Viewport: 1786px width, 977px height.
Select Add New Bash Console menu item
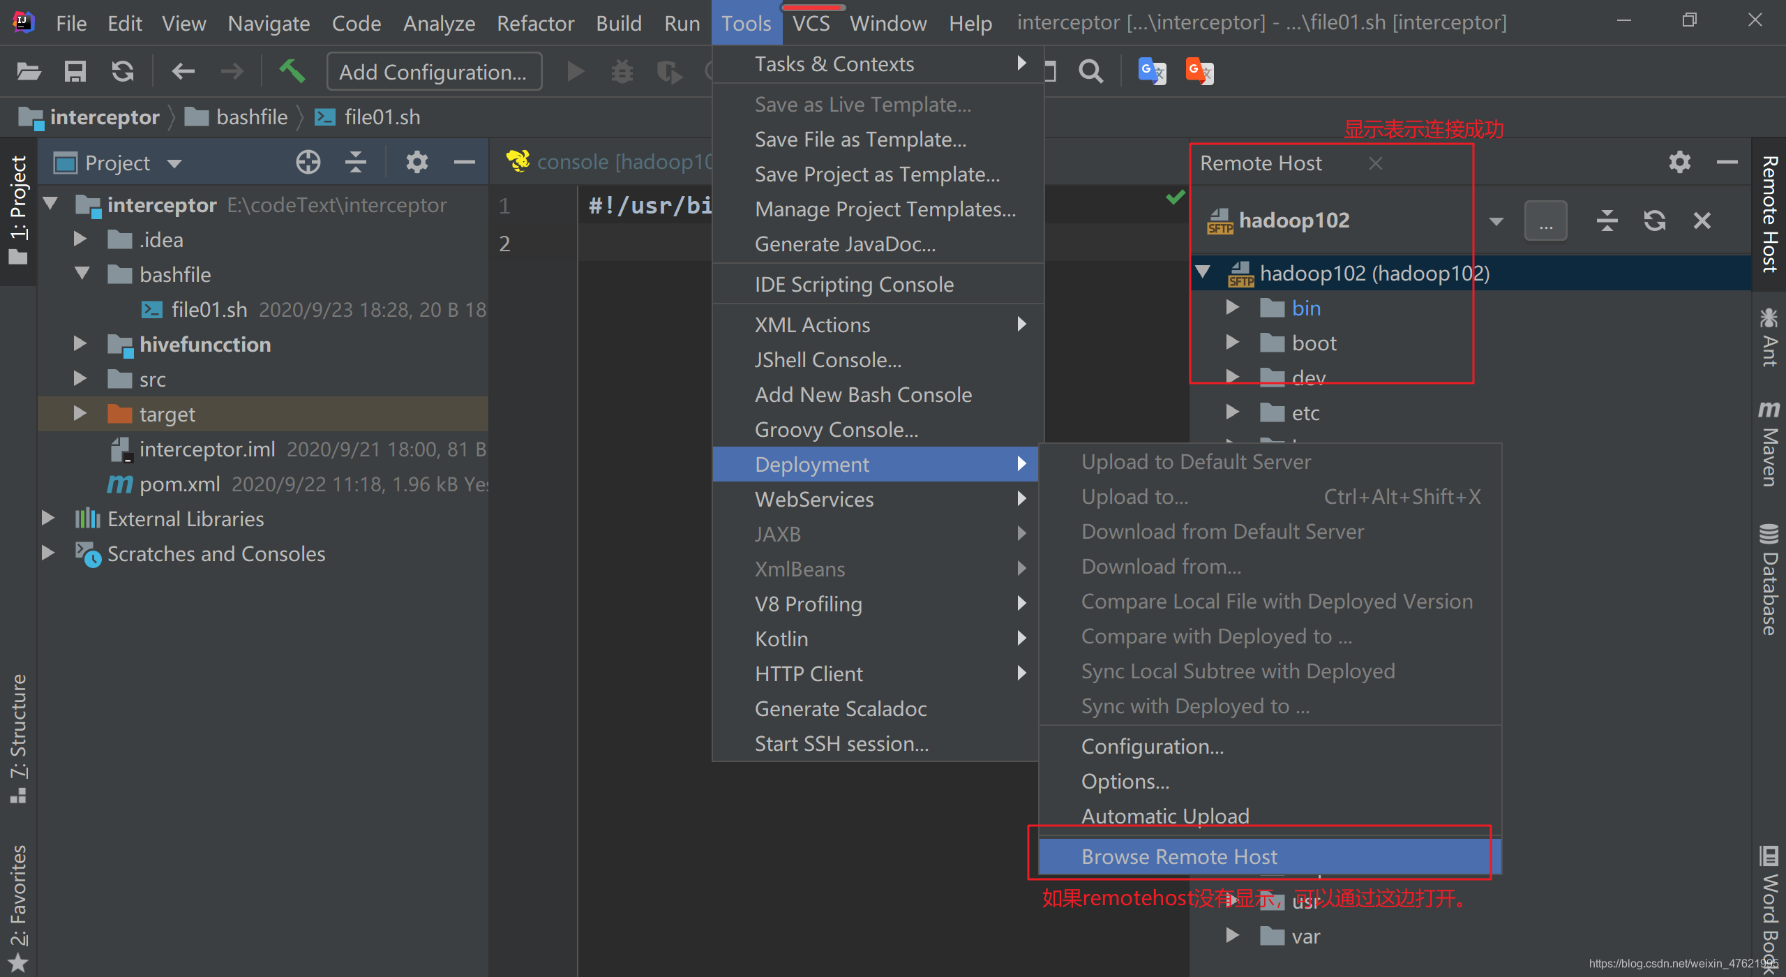(x=876, y=394)
